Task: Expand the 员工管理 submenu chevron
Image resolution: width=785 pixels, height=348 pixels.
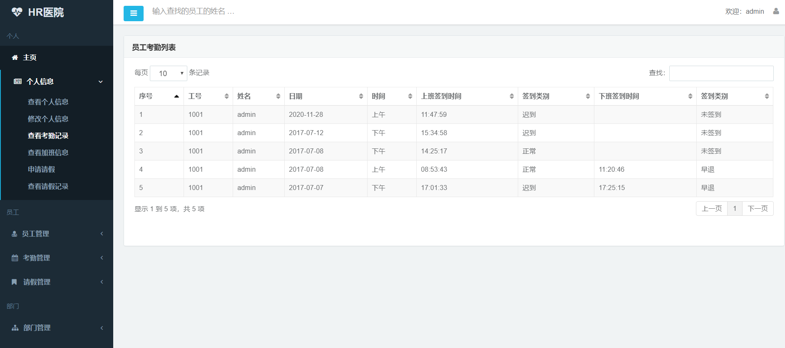Action: coord(102,234)
